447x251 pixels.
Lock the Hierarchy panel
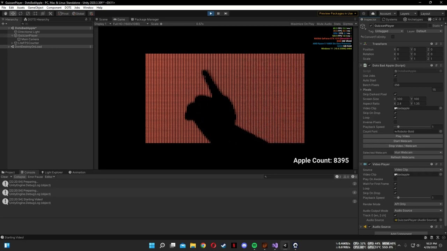pyautogui.click(x=86, y=20)
